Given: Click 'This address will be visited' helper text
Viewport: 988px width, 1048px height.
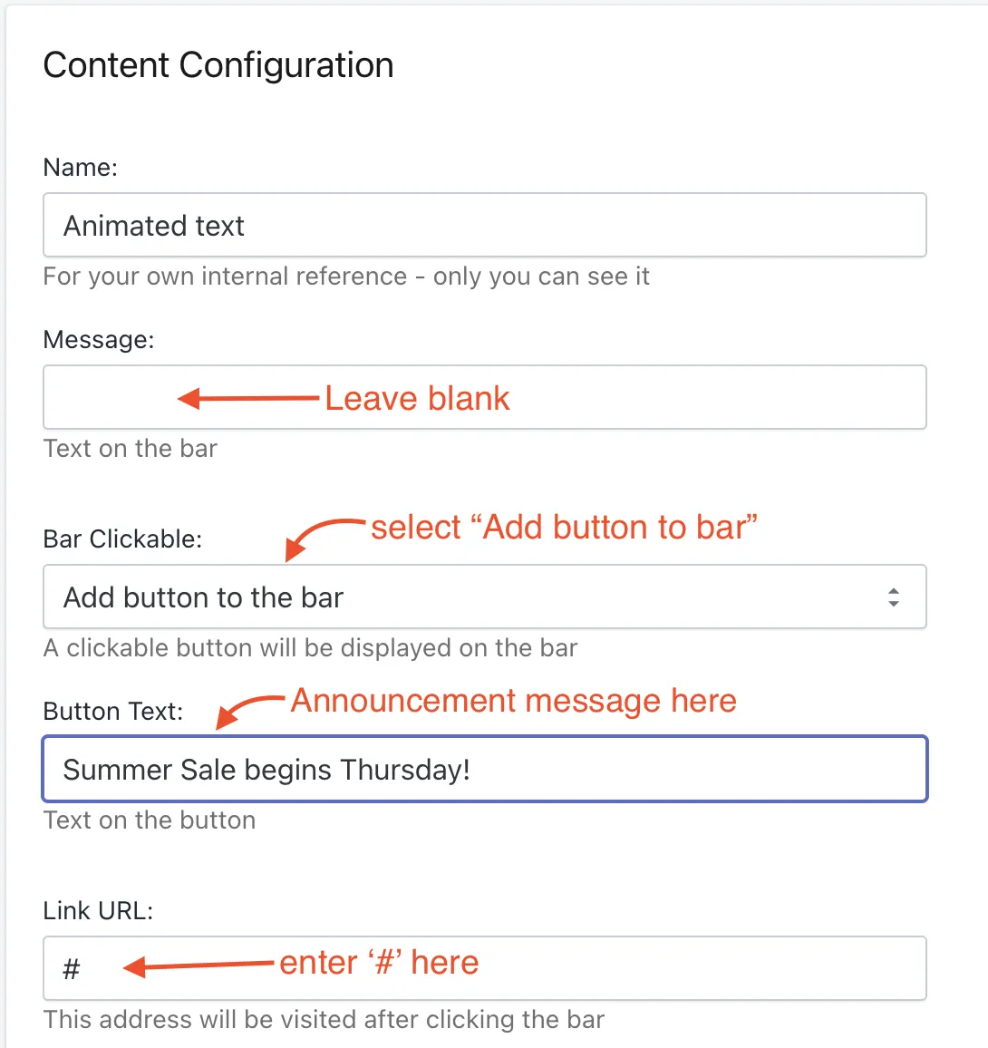Looking at the screenshot, I should (324, 1020).
